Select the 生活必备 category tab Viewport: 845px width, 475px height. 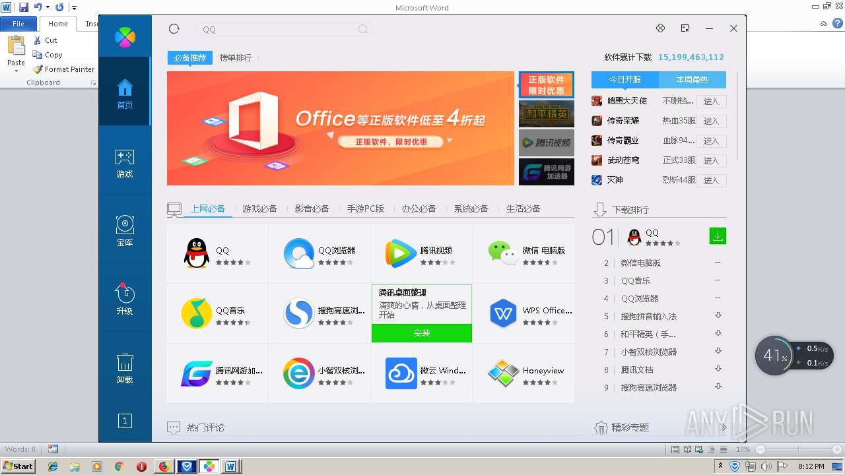pos(523,208)
